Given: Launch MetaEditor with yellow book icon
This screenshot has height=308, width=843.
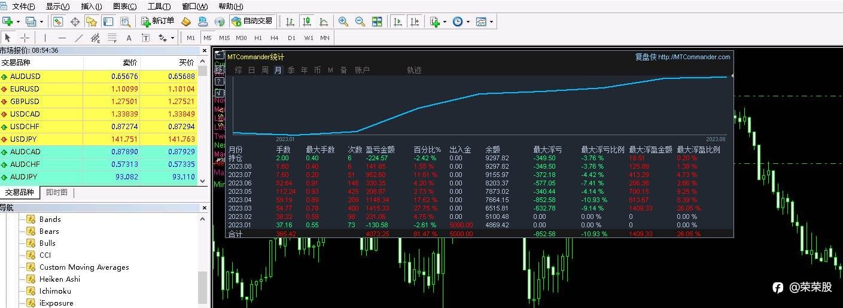Looking at the screenshot, I should [186, 22].
